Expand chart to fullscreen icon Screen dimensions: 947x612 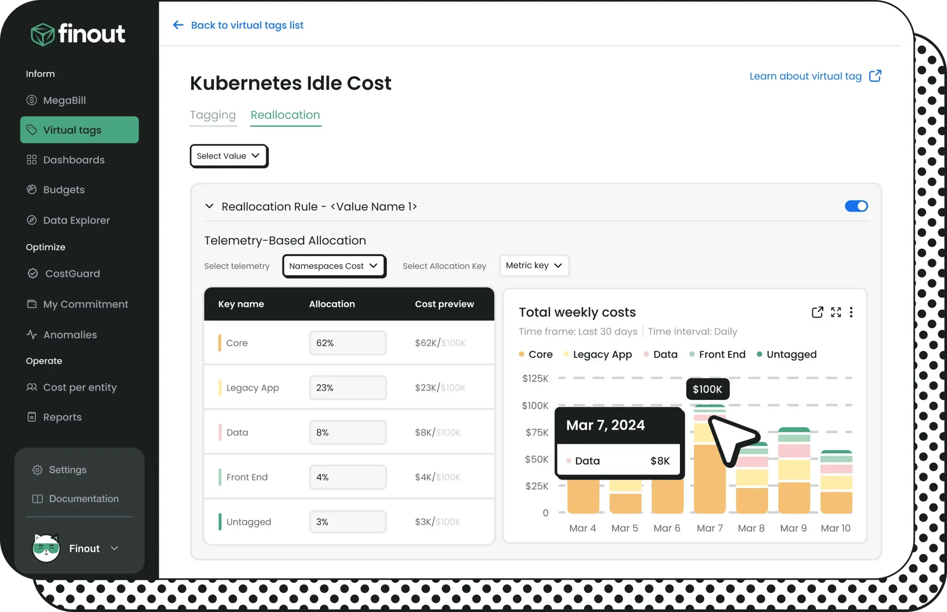pos(836,312)
